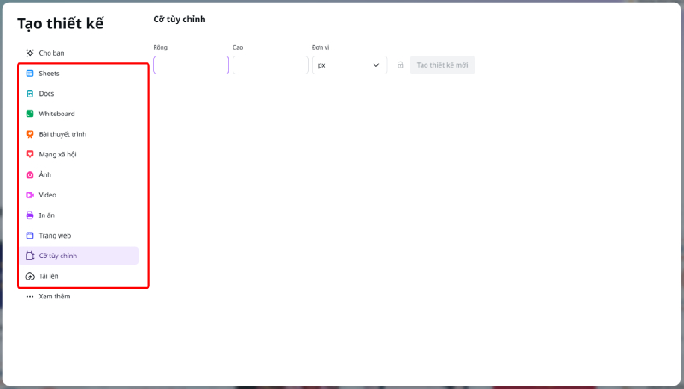
Task: Focus the Cao height input field
Action: [270, 65]
